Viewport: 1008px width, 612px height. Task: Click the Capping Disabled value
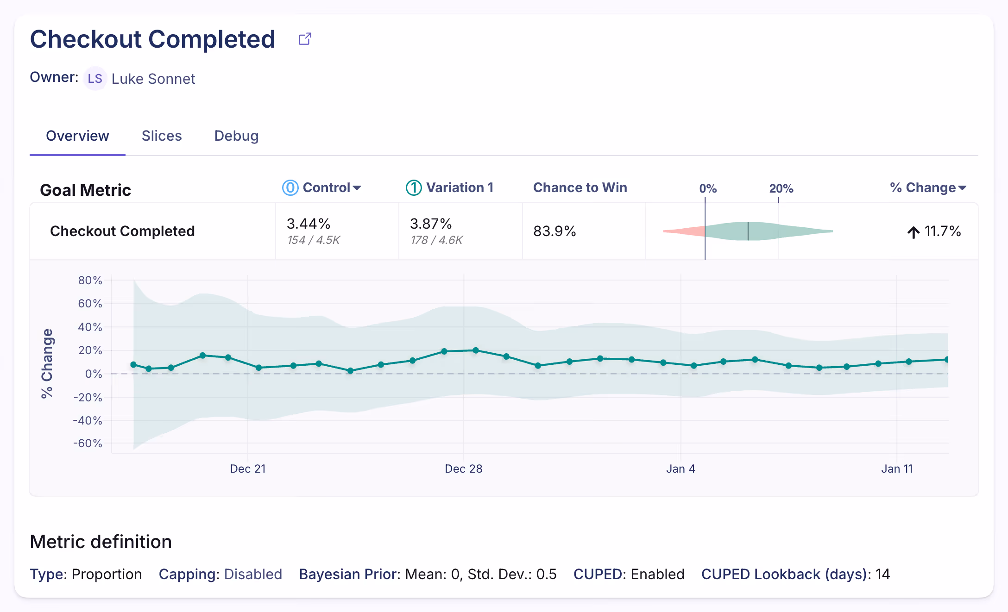pyautogui.click(x=253, y=574)
